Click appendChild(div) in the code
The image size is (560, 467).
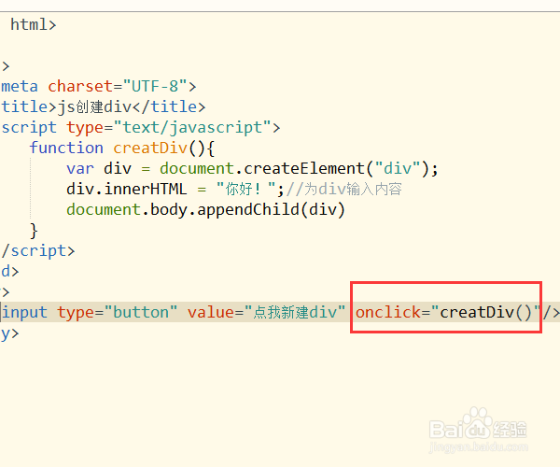(x=271, y=210)
